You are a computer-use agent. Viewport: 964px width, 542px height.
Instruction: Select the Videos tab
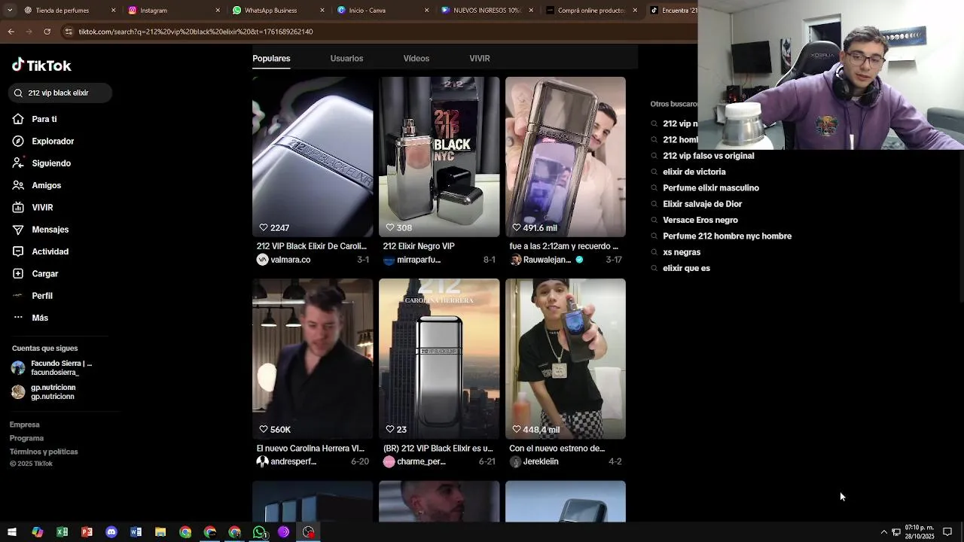(416, 58)
